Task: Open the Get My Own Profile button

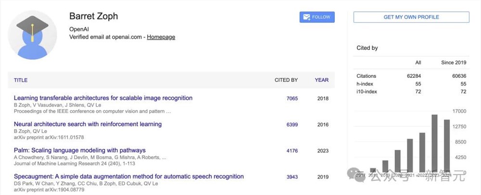Action: tap(411, 17)
